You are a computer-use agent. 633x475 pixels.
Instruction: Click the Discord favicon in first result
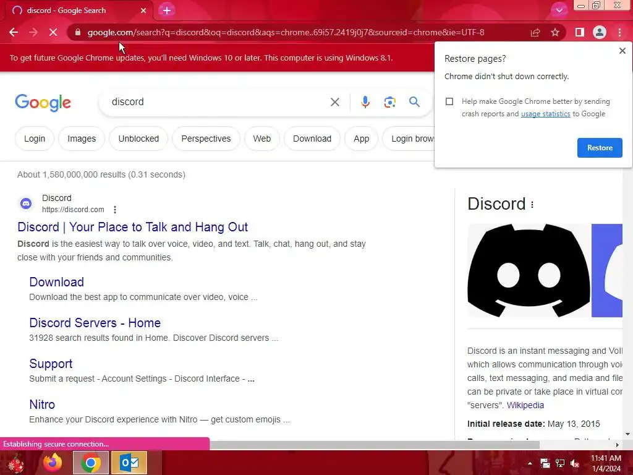(x=26, y=203)
